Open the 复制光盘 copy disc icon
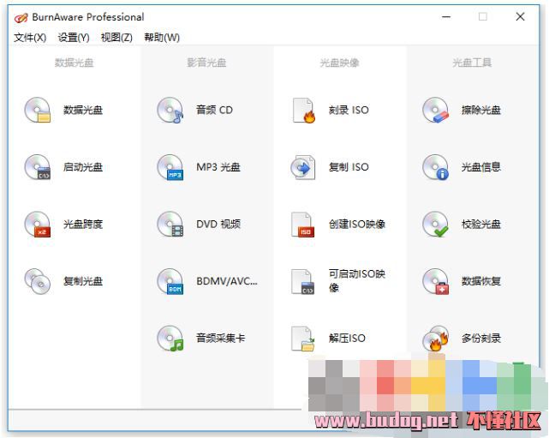 [x=38, y=281]
